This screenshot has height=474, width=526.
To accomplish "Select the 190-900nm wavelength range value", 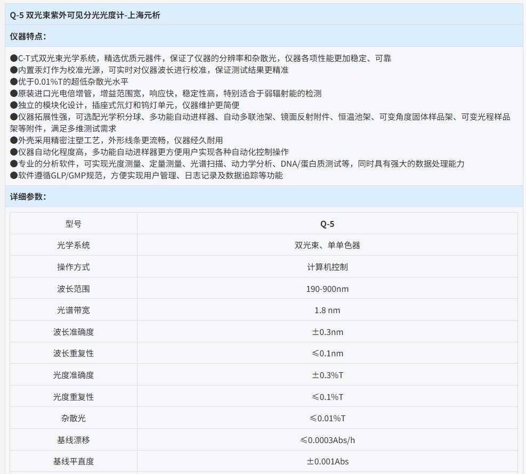I will pos(327,289).
